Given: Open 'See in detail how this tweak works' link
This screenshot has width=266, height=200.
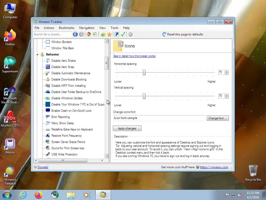Looking at the screenshot, I should [134, 56].
